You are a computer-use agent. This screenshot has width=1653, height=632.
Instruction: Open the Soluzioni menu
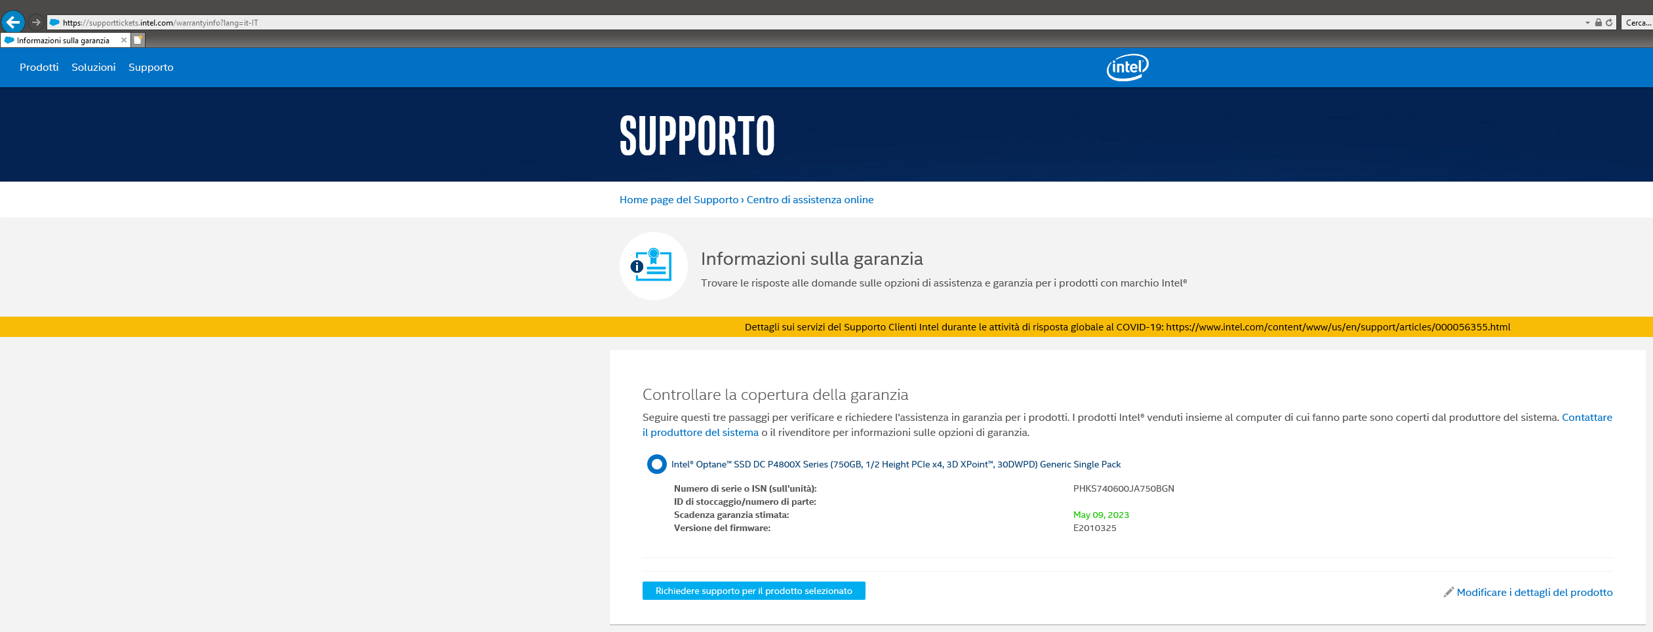coord(93,67)
